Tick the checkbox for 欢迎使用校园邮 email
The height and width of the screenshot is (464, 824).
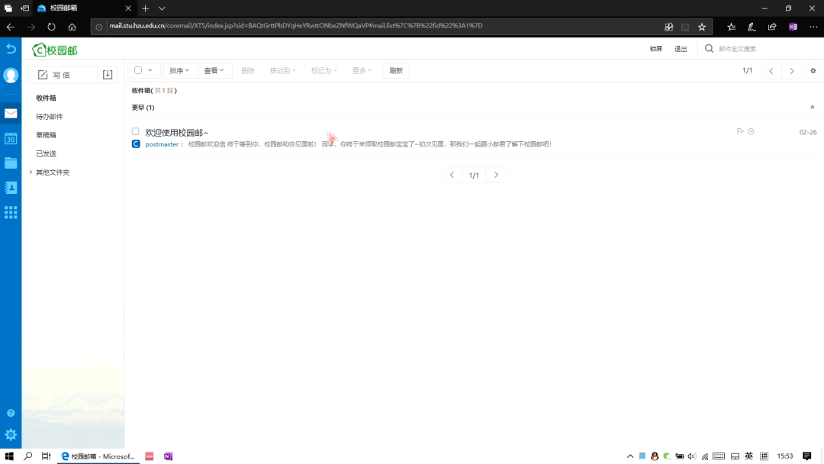point(136,131)
